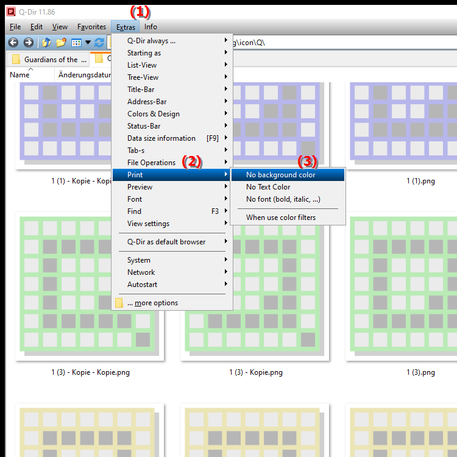Click the Back navigation arrow icon

(13, 43)
